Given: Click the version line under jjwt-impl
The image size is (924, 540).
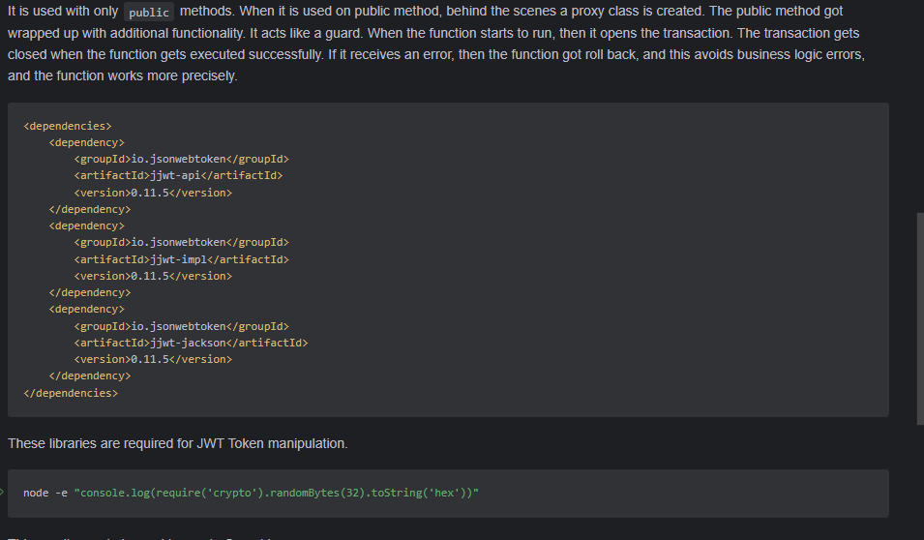Looking at the screenshot, I should pos(153,276).
